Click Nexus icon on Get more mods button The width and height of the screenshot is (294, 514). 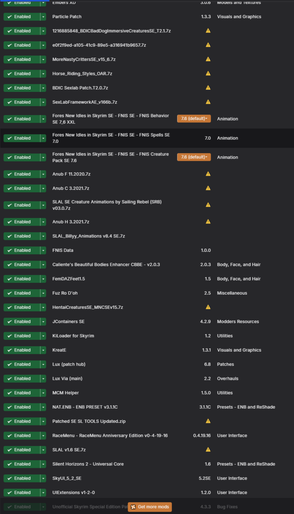[133, 507]
